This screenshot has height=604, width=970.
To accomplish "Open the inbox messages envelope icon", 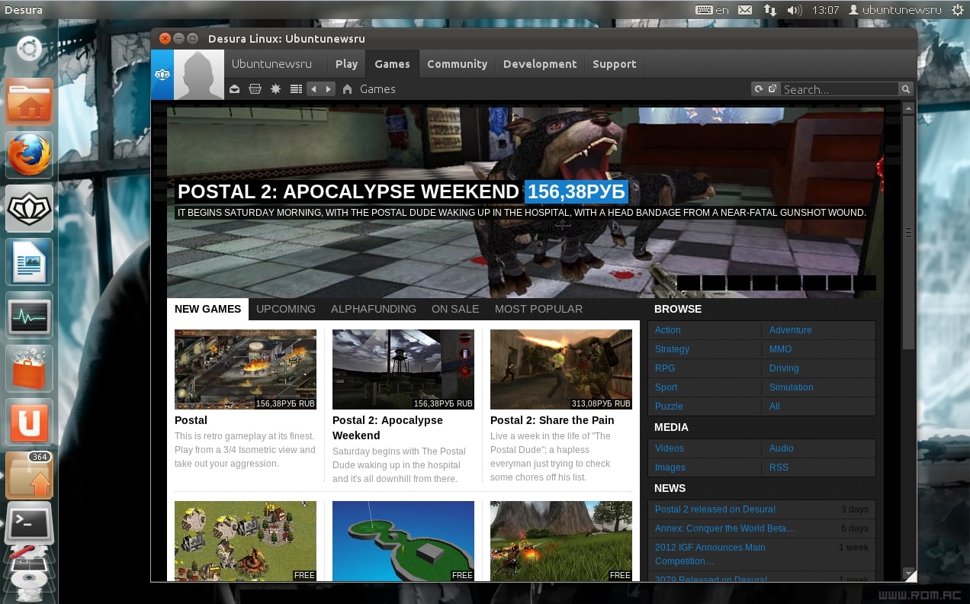I will click(235, 89).
